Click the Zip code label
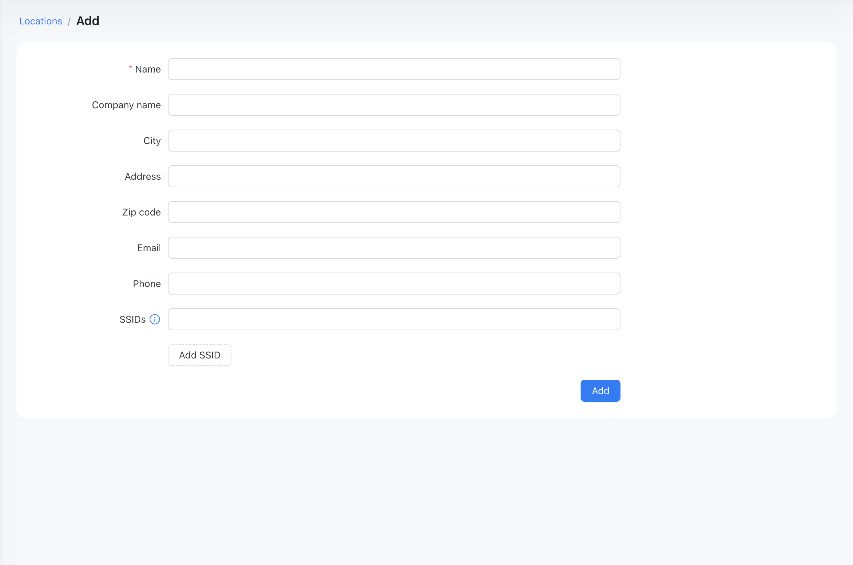The height and width of the screenshot is (565, 853). pos(141,212)
